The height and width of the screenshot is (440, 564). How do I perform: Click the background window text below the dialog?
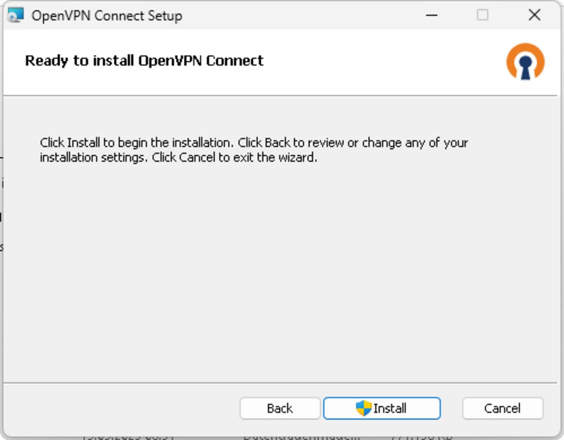tap(301, 437)
